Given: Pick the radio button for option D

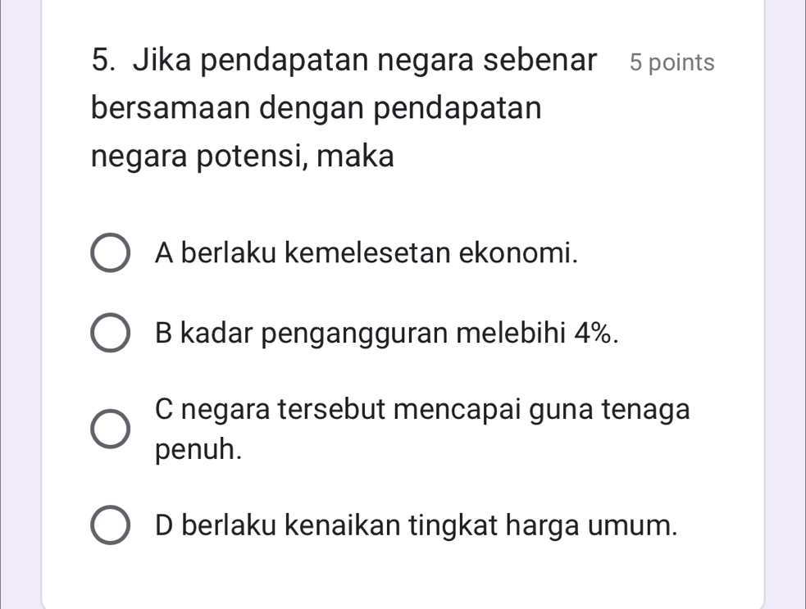Looking at the screenshot, I should click(x=109, y=524).
